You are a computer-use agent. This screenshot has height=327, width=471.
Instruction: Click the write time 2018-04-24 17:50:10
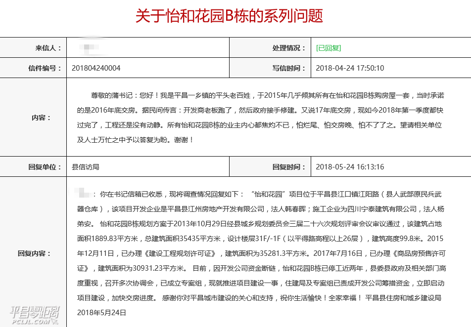point(350,68)
